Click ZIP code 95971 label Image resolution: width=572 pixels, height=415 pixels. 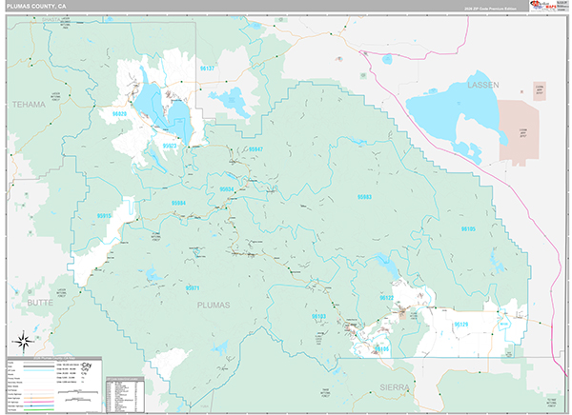tap(193, 287)
